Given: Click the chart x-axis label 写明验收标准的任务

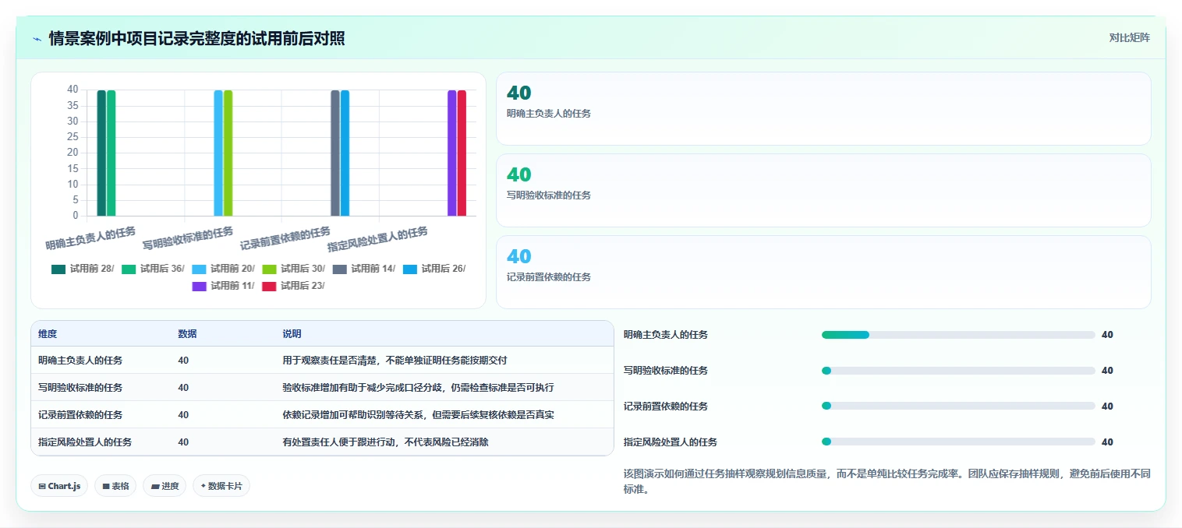Looking at the screenshot, I should [x=188, y=238].
